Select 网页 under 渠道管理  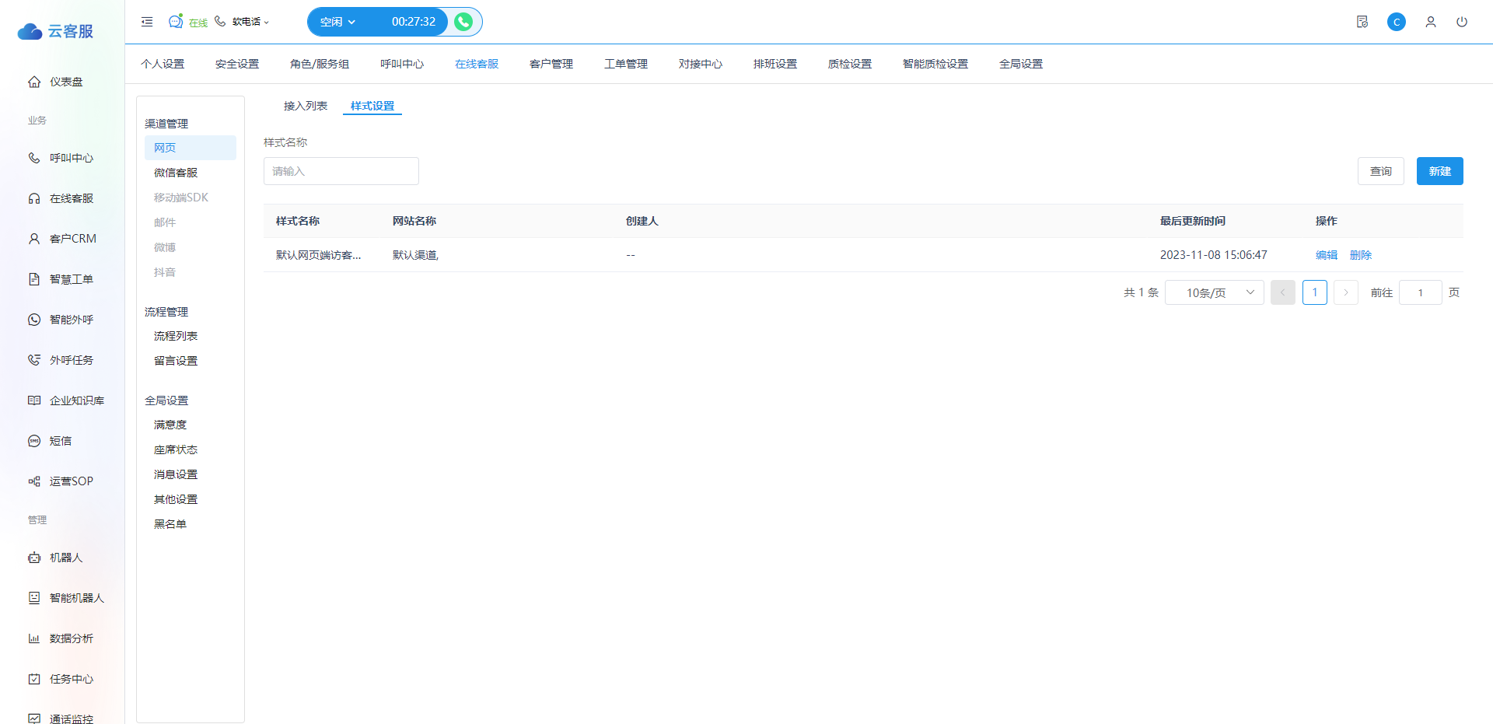click(x=191, y=148)
